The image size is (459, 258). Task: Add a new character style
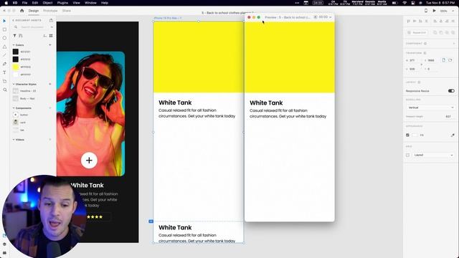(x=50, y=85)
